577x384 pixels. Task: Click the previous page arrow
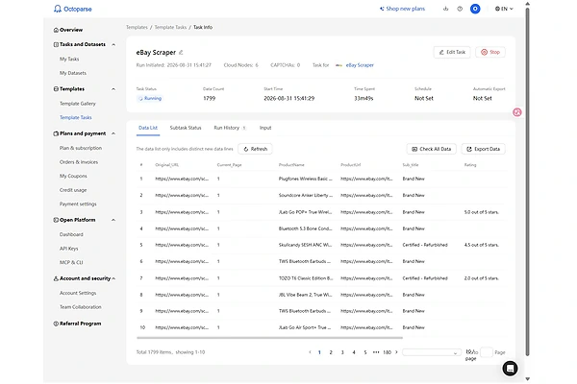310,352
